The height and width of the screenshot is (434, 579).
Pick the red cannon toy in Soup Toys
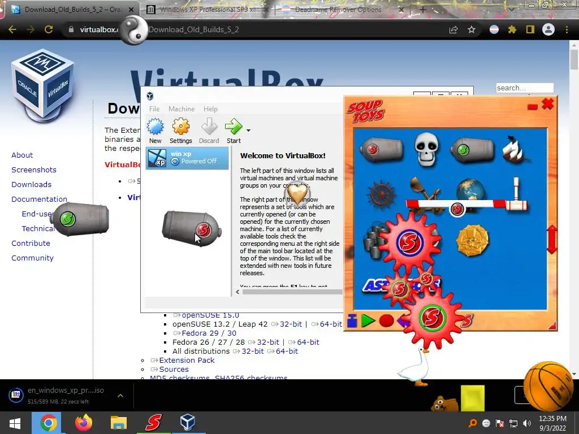381,149
